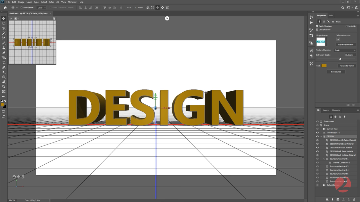This screenshot has height=202, width=360.
Task: Filter 3D panel by Meshes
Action: click(x=335, y=117)
